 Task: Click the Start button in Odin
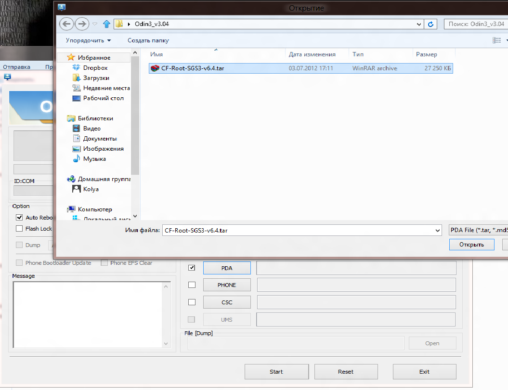pyautogui.click(x=276, y=372)
